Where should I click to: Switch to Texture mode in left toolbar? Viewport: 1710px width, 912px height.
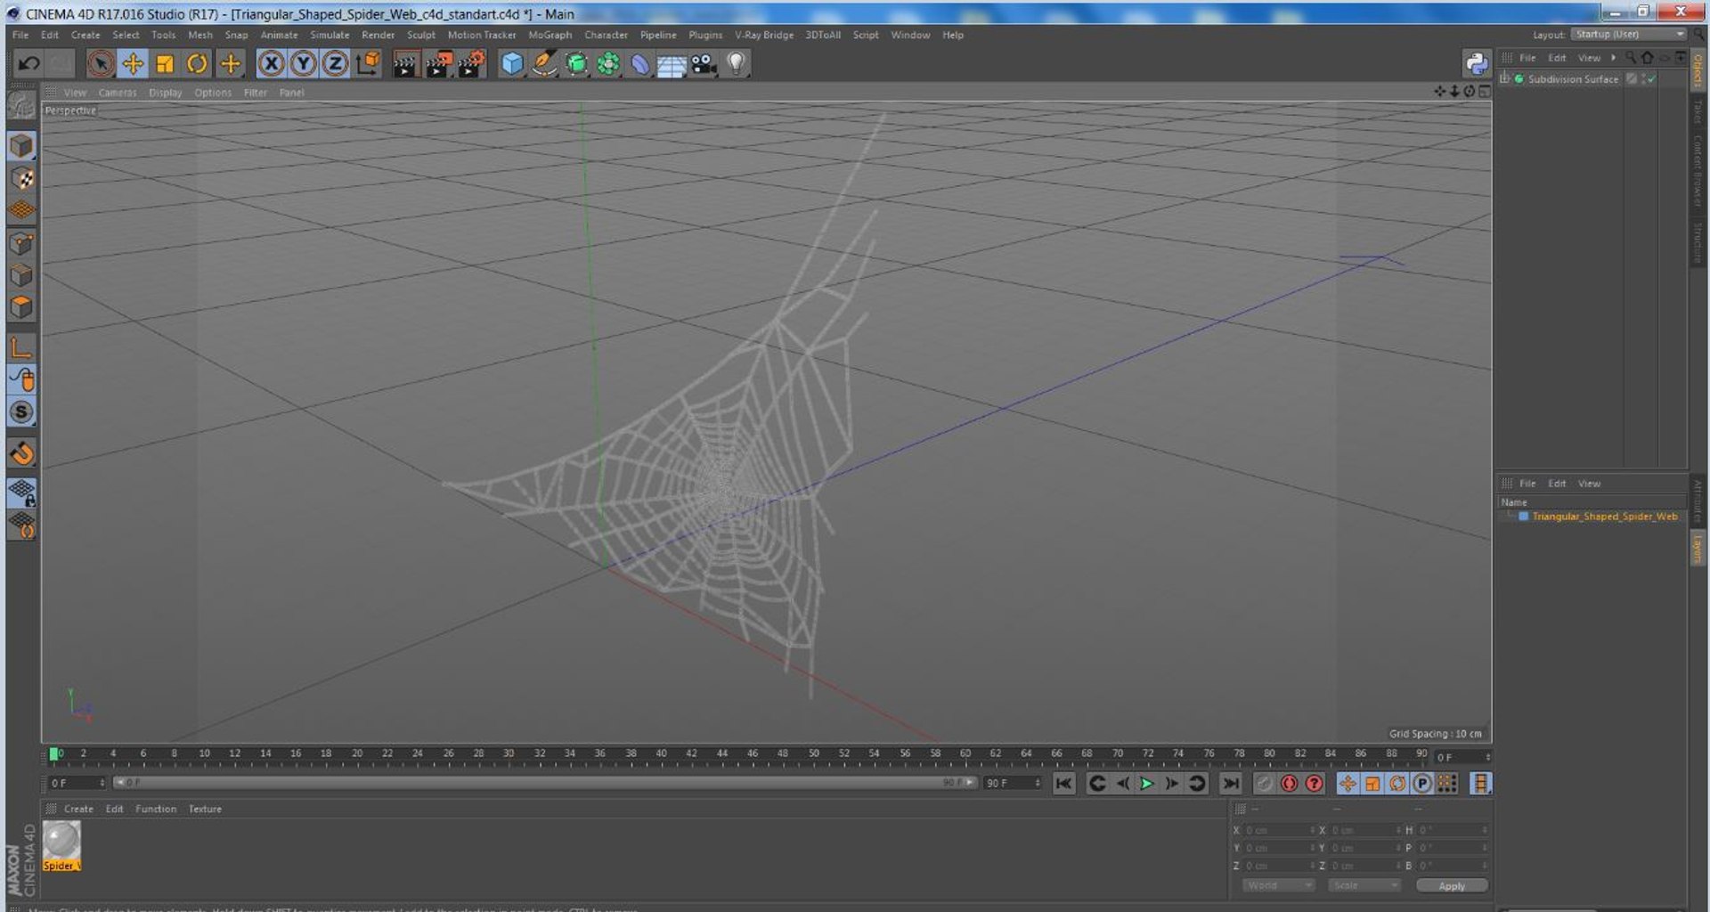click(22, 178)
